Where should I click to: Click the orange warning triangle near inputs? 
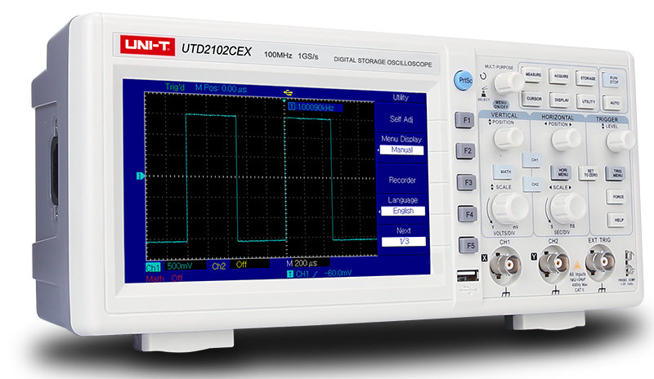click(577, 265)
